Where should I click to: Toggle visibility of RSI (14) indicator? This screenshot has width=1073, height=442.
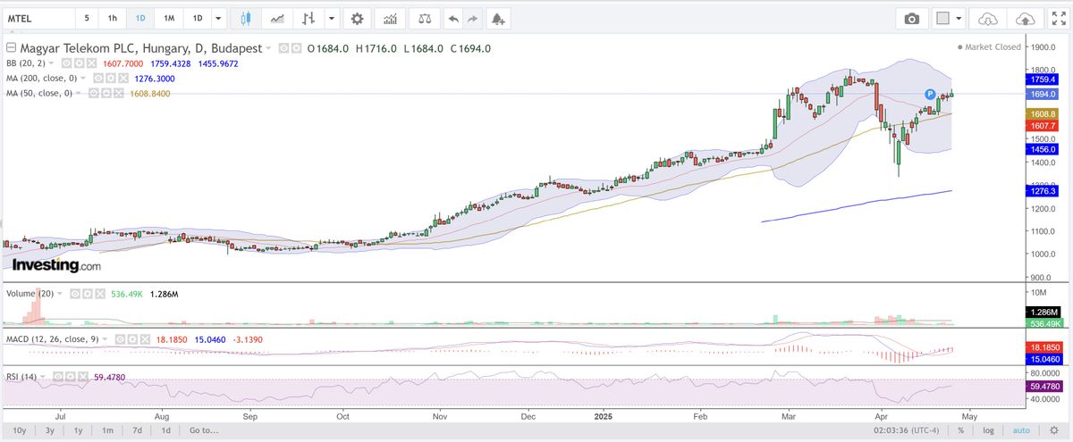click(58, 377)
